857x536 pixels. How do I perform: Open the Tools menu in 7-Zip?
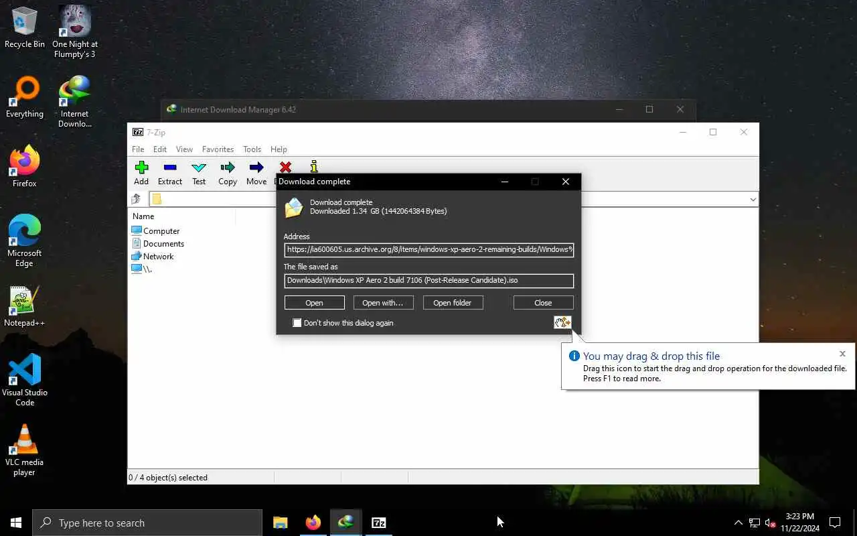[252, 149]
